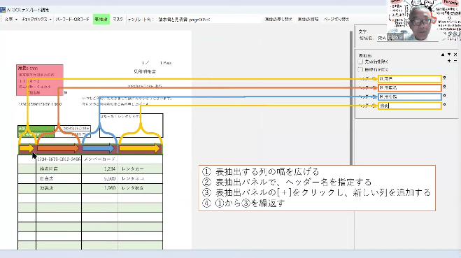Click the small icon beside the fourth header field
Screen dimensions: 461x258
(x=444, y=104)
